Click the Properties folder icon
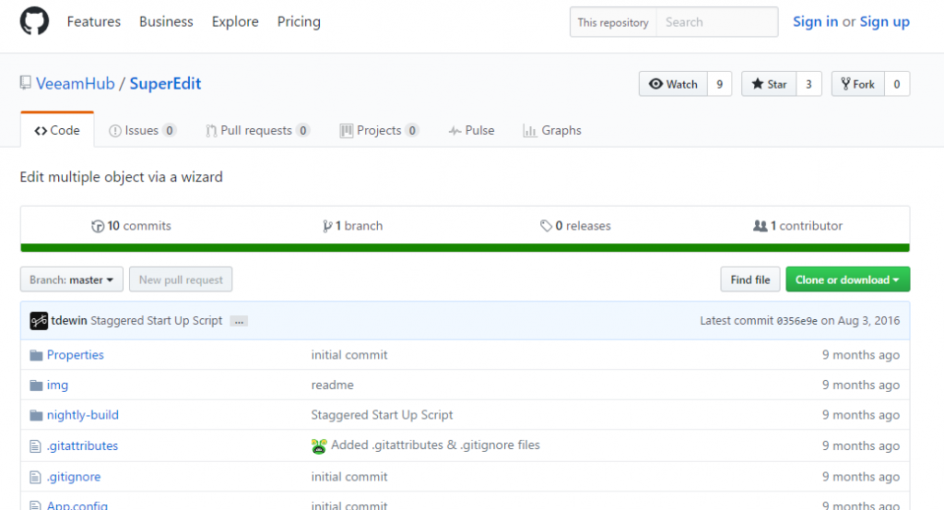Screen dimensions: 944x510 36,355
